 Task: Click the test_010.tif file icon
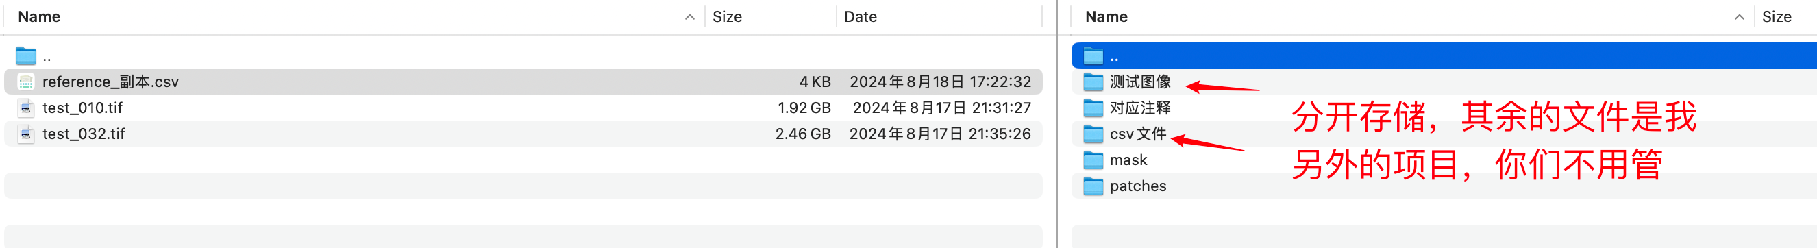26,108
